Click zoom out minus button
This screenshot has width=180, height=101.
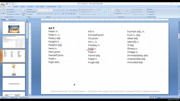click(x=162, y=97)
